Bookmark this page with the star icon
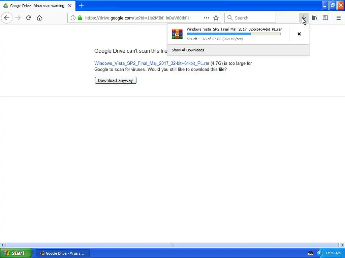 click(x=216, y=18)
